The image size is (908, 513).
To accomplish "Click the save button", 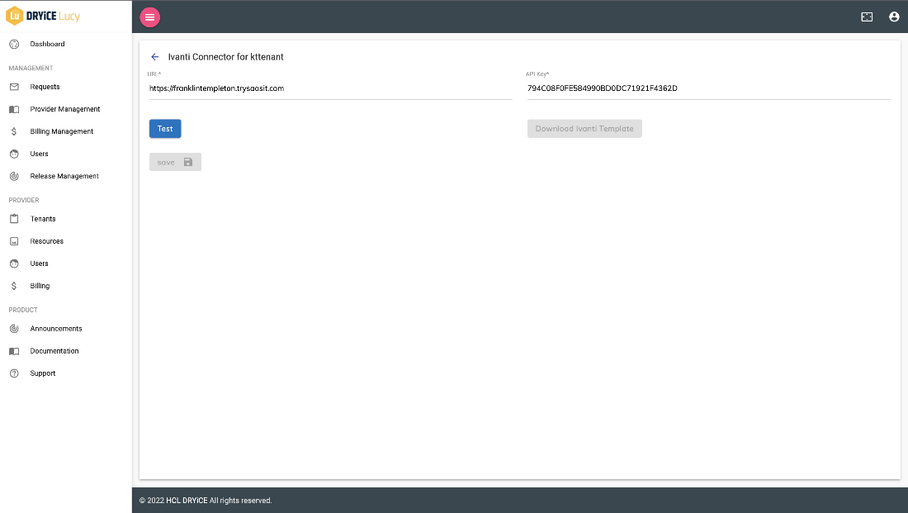I will 176,162.
